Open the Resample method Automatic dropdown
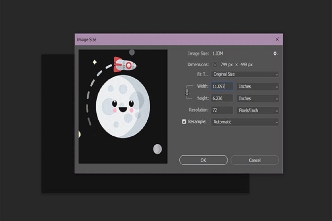The height and width of the screenshot is (221, 332). coord(245,122)
